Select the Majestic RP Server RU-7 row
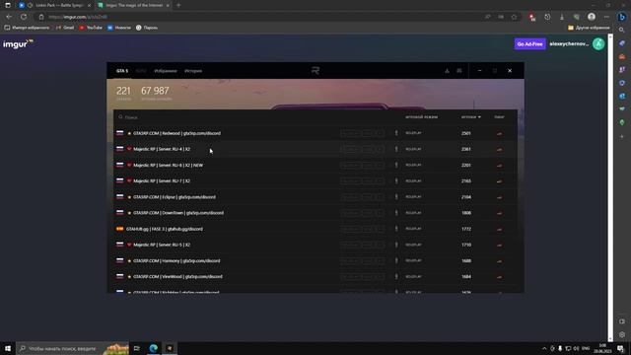Screen dimensions: 631x355 (315, 181)
